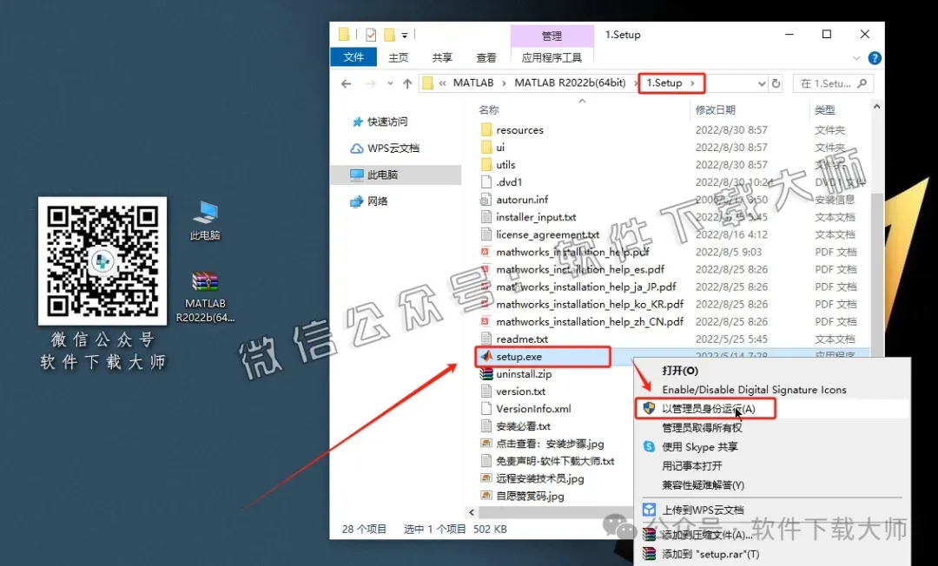
Task: Choose 兼容性疑难解答(Y)
Action: pos(703,484)
